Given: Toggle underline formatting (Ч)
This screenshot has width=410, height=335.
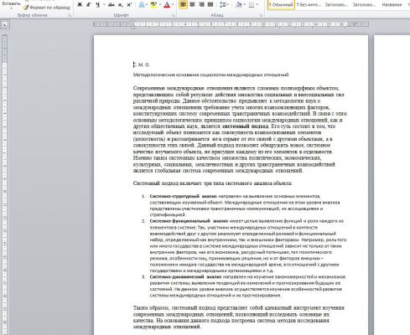Looking at the screenshot, I should (x=97, y=4).
